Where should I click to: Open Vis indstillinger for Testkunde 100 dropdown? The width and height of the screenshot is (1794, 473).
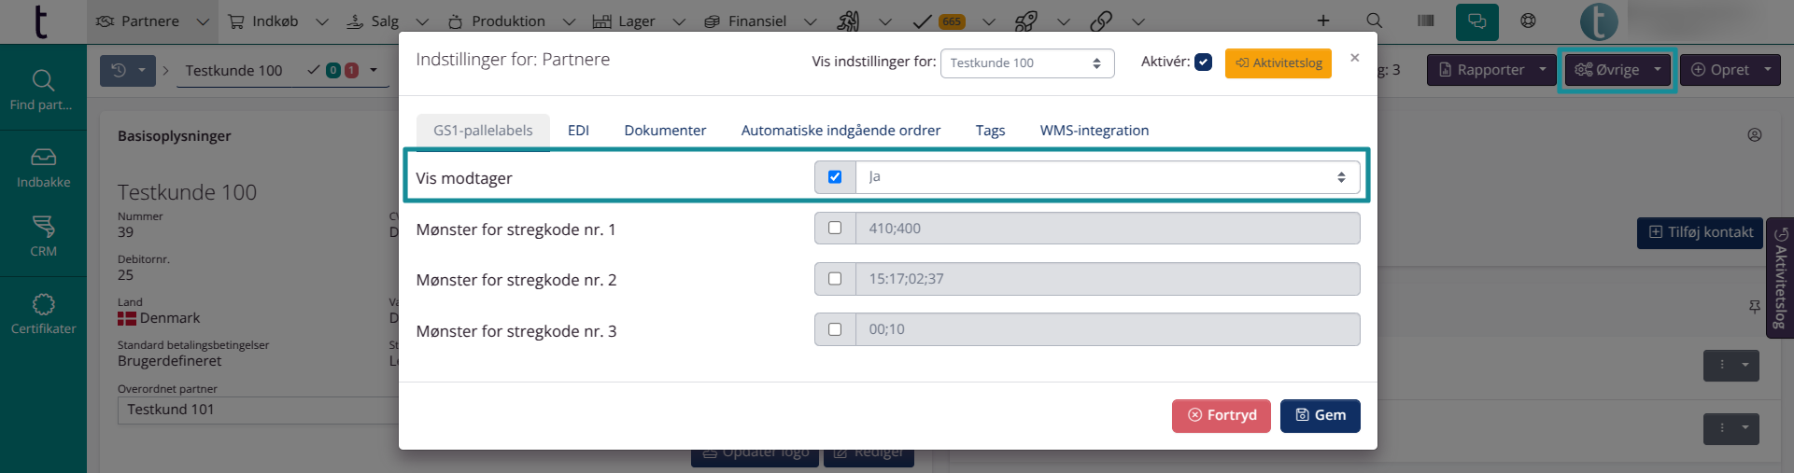tap(1026, 63)
